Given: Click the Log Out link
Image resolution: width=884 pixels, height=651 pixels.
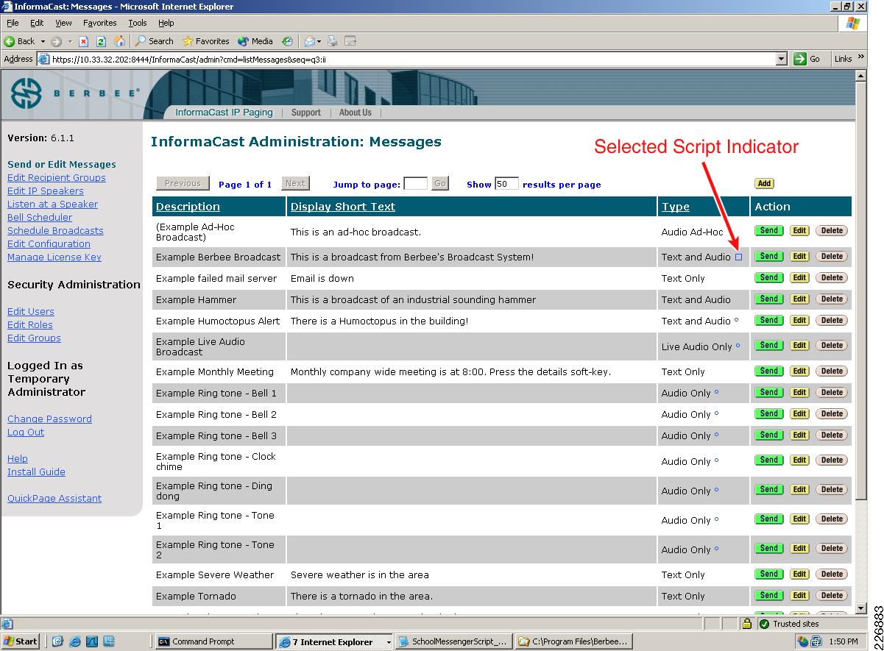Looking at the screenshot, I should click(26, 432).
